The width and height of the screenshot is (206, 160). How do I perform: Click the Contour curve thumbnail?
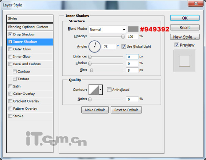pyautogui.click(x=94, y=90)
